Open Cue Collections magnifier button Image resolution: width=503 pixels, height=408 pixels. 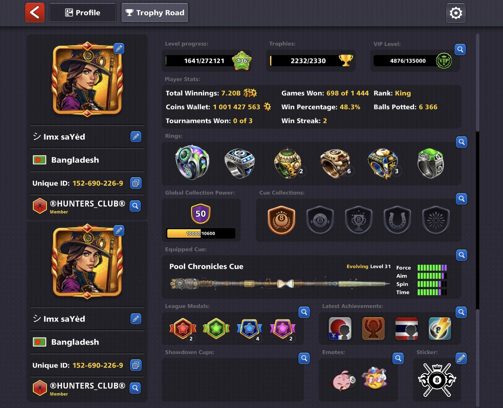[462, 198]
